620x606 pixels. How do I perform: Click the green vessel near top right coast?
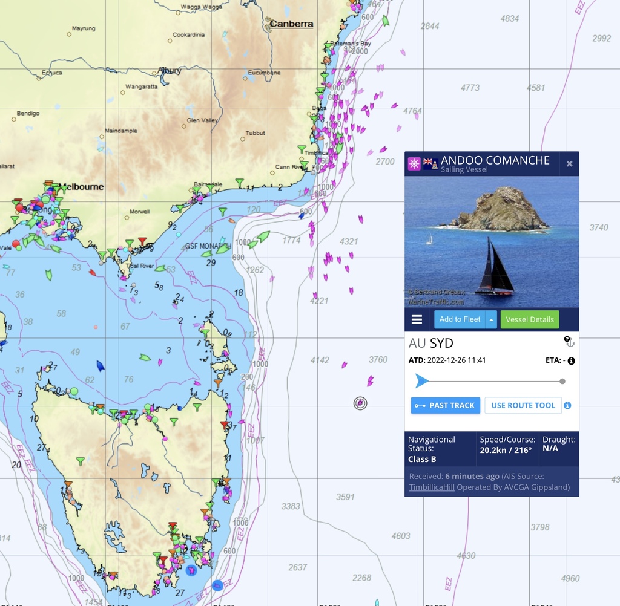point(386,21)
